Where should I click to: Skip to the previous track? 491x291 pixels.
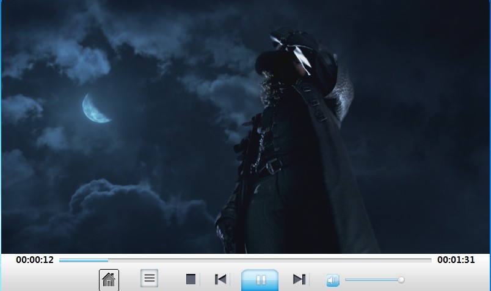[220, 279]
